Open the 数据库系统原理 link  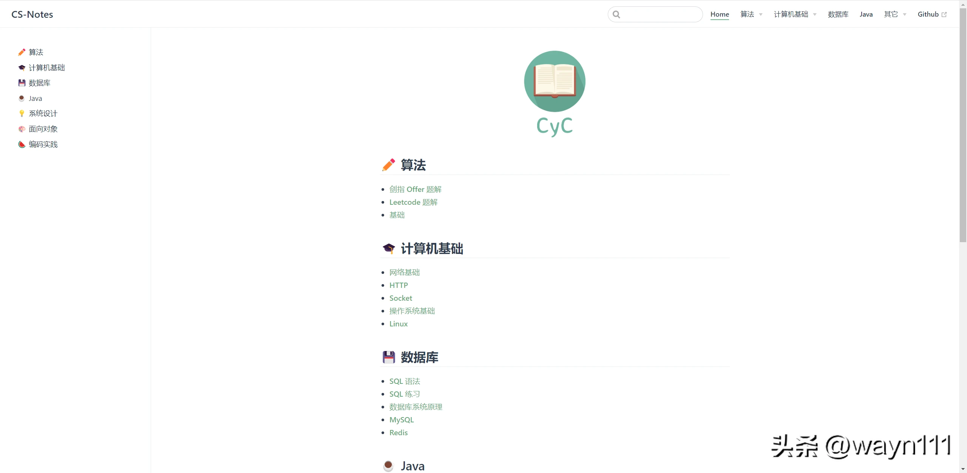[x=416, y=407]
